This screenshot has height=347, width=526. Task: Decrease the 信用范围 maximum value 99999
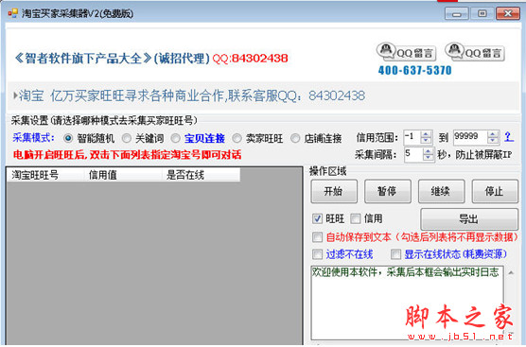493,141
